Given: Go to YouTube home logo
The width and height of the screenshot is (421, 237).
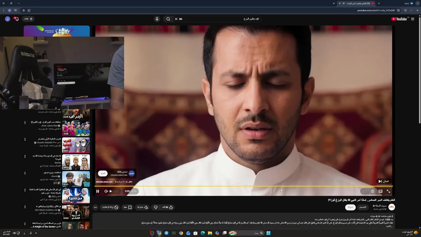Looking at the screenshot, I should (x=399, y=19).
